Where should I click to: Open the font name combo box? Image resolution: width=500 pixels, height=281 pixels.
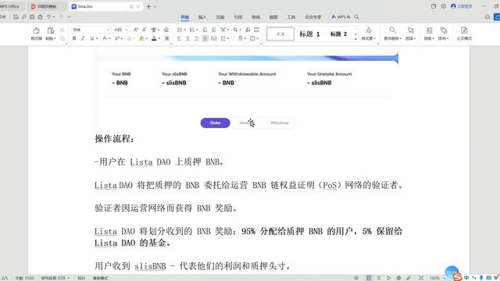[91, 30]
